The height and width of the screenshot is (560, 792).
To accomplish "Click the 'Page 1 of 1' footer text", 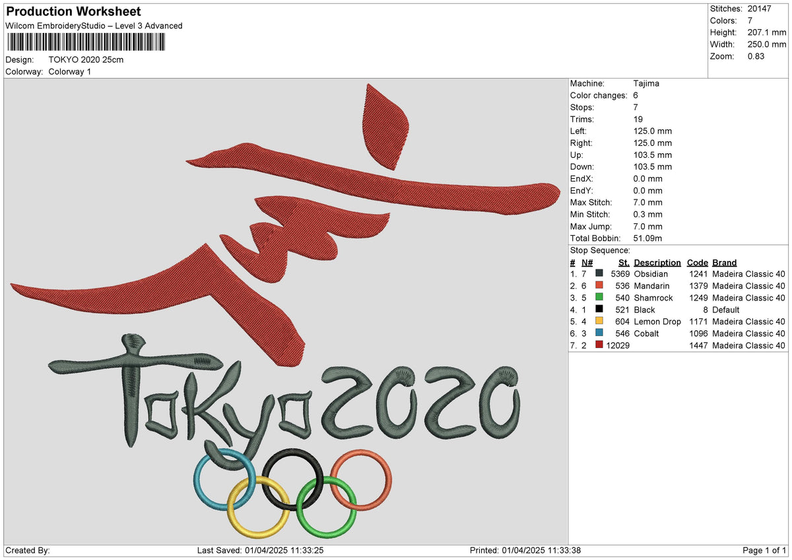I will (x=764, y=551).
